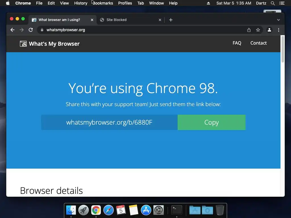291x218 pixels.
Task: Open the Window menu
Action: click(157, 3)
